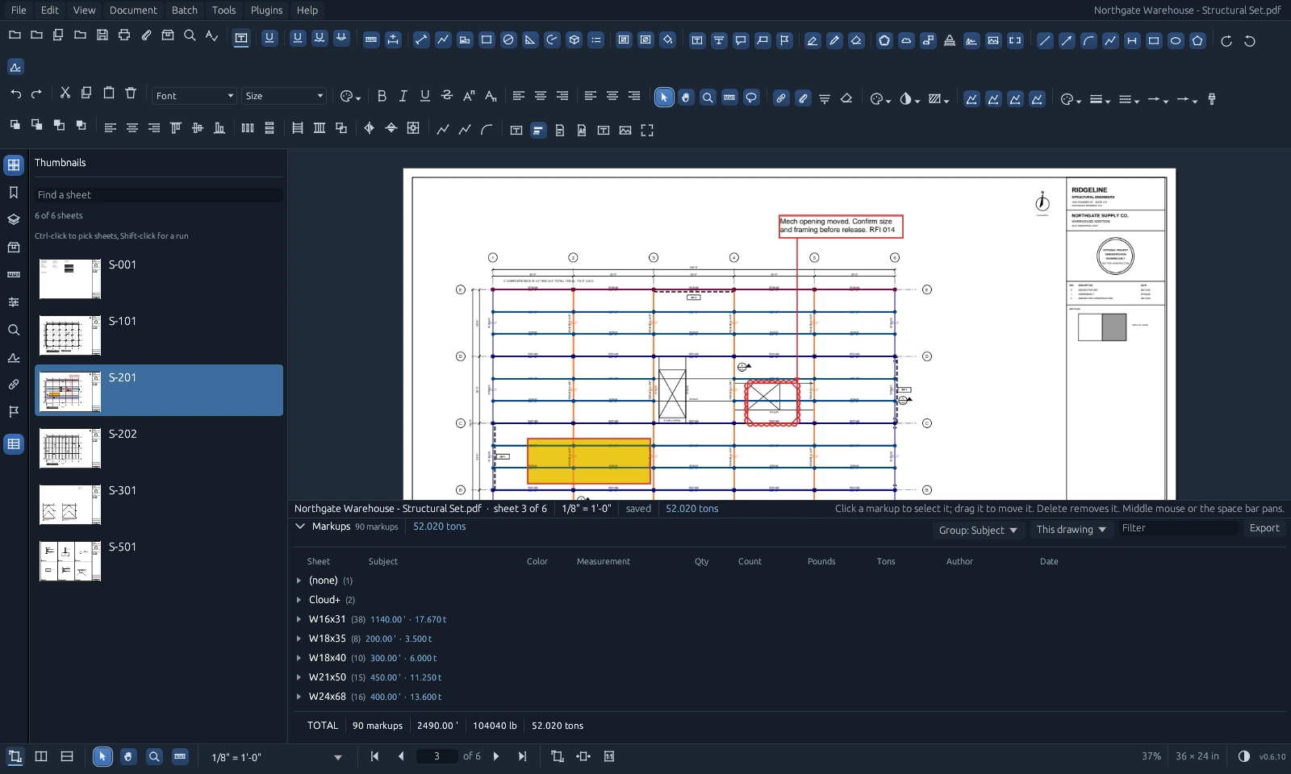
Task: Select the lasso tool in the edit toolbar
Action: click(751, 98)
